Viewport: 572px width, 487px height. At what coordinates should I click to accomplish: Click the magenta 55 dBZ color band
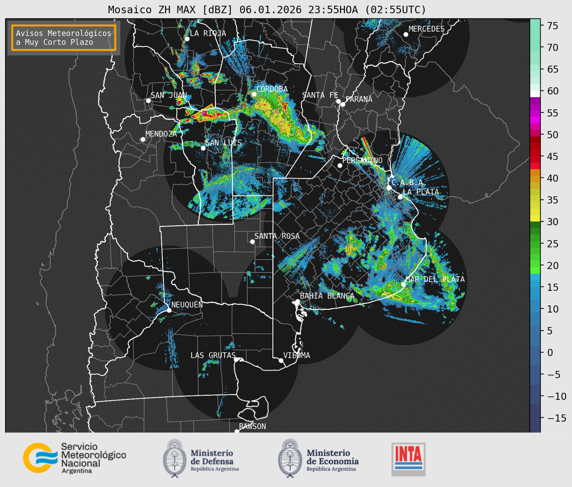click(535, 113)
